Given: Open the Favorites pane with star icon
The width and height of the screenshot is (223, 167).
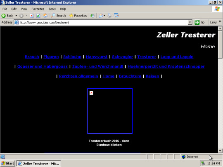Looking at the screenshot, I should point(78,16).
